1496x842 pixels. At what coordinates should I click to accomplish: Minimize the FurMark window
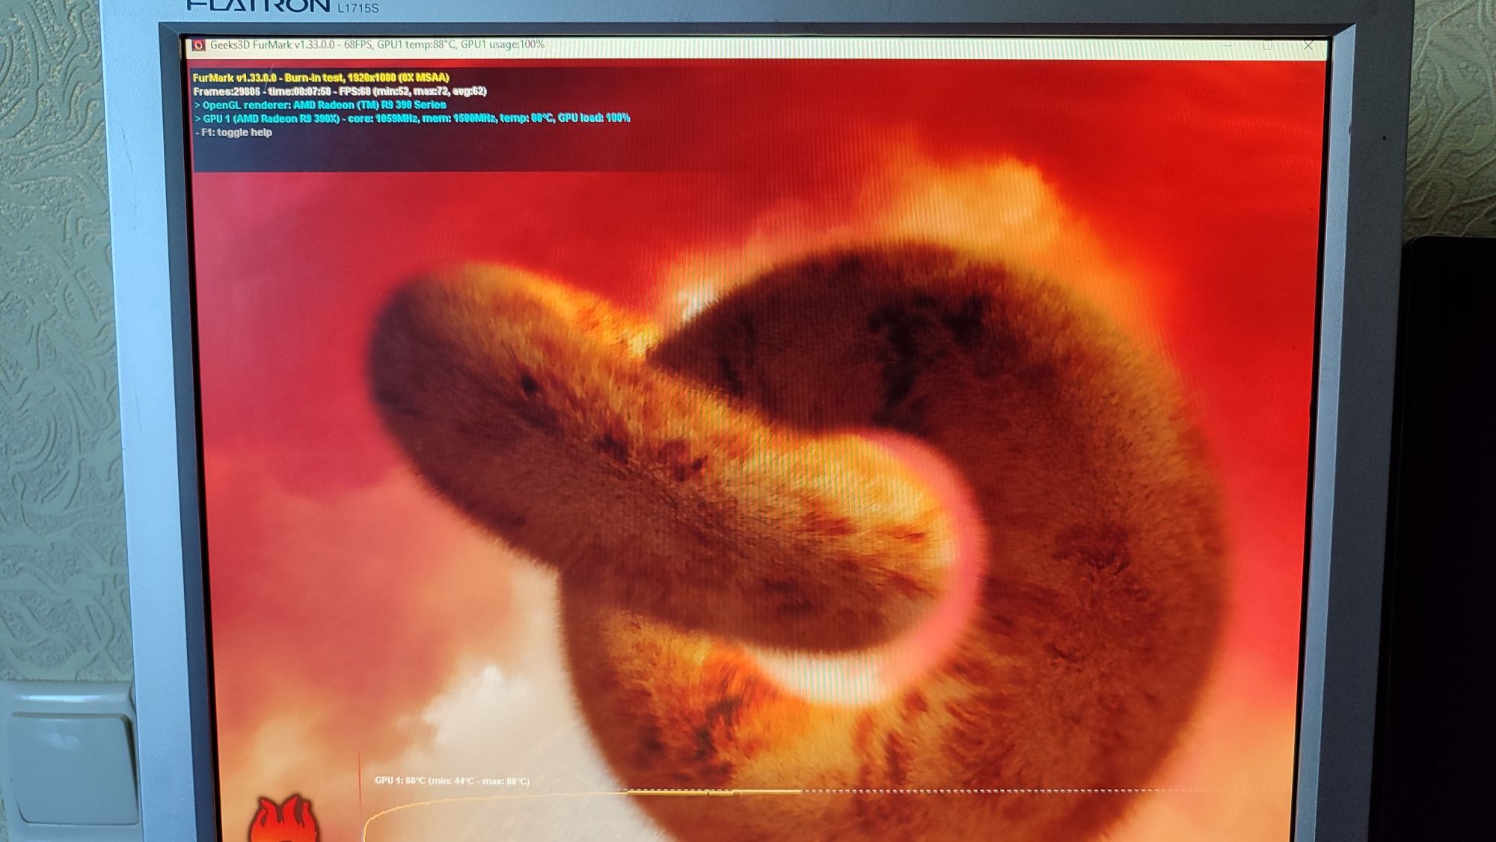click(x=1227, y=46)
